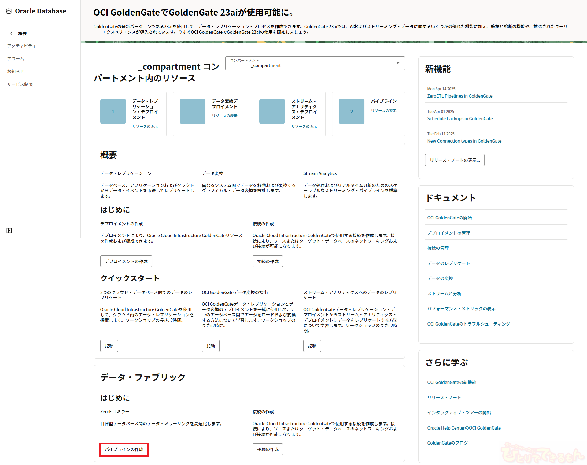
Task: Click the Oracle Database sidebar title
Action: 40,11
